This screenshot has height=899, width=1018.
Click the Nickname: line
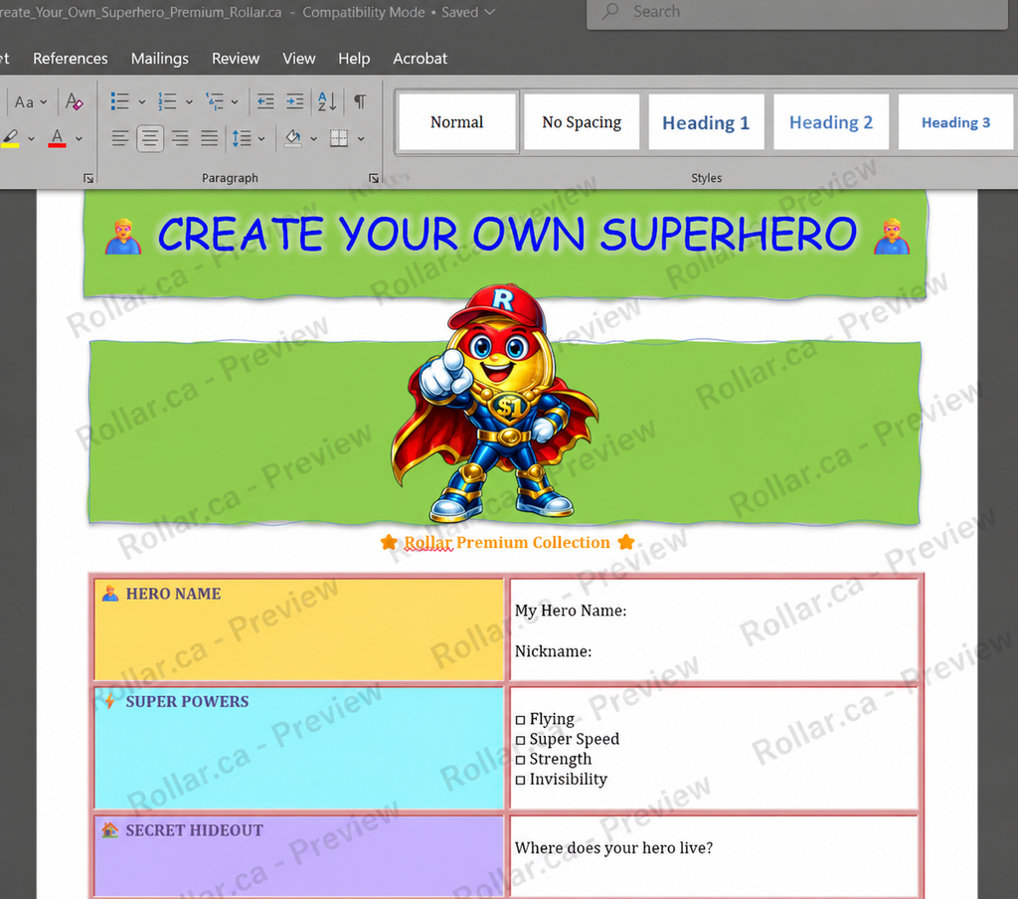click(553, 651)
